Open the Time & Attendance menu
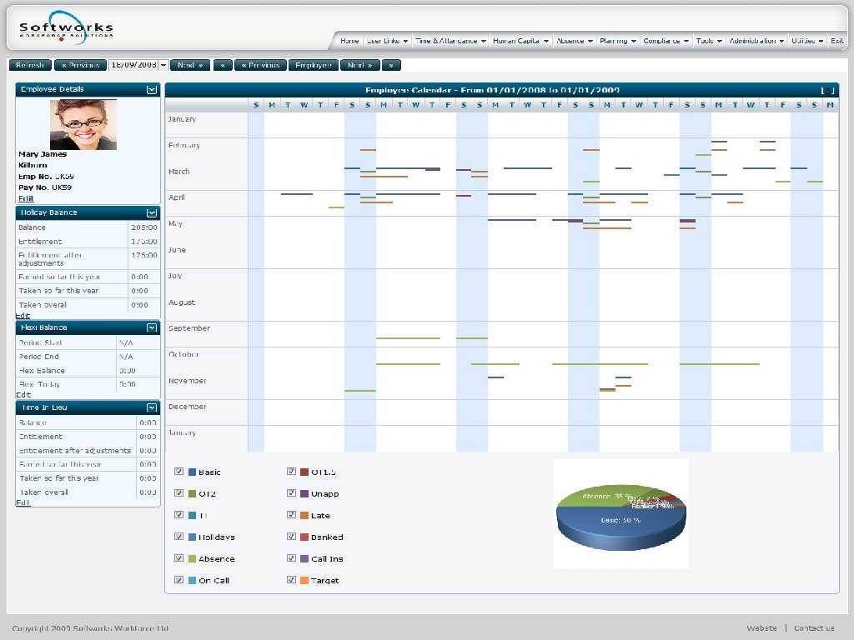The height and width of the screenshot is (640, 854). (450, 39)
